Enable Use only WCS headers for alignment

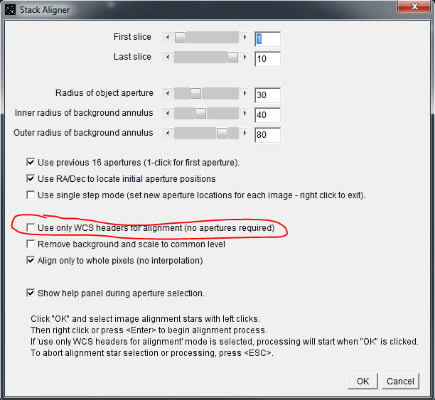tap(31, 227)
